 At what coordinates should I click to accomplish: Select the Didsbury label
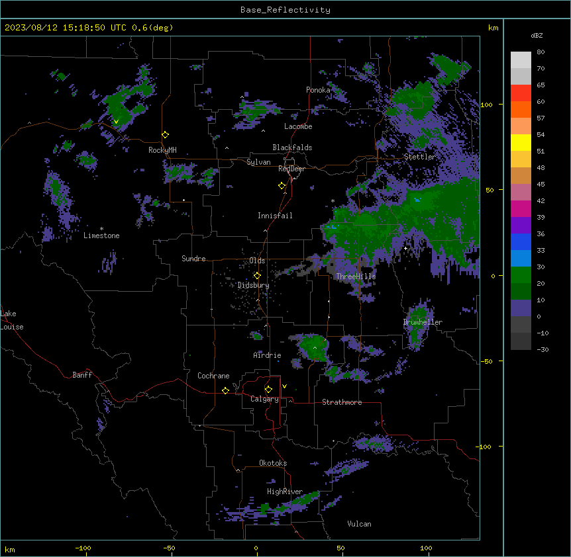click(x=254, y=285)
